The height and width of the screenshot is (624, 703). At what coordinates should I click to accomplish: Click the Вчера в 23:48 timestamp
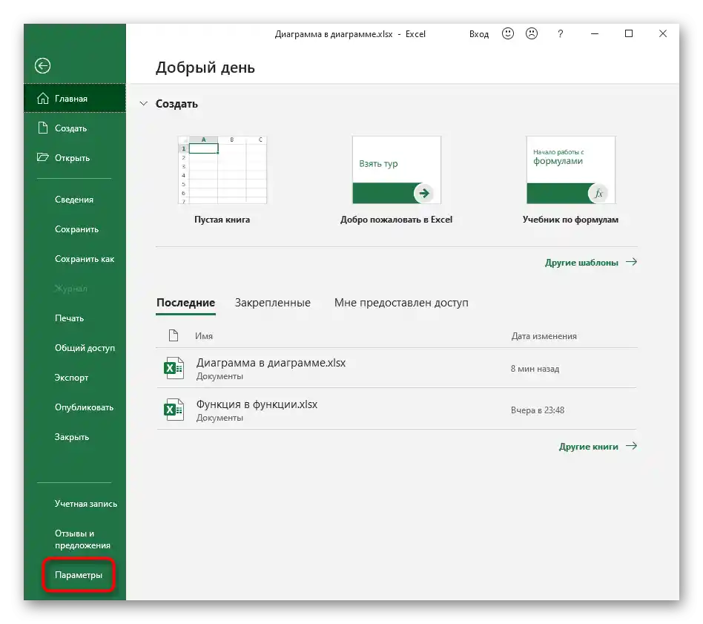(x=537, y=410)
